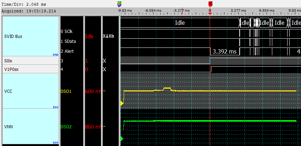301x146 pixels.
Task: Click the -3.277 ms ruler label
Action: pos(182,10)
